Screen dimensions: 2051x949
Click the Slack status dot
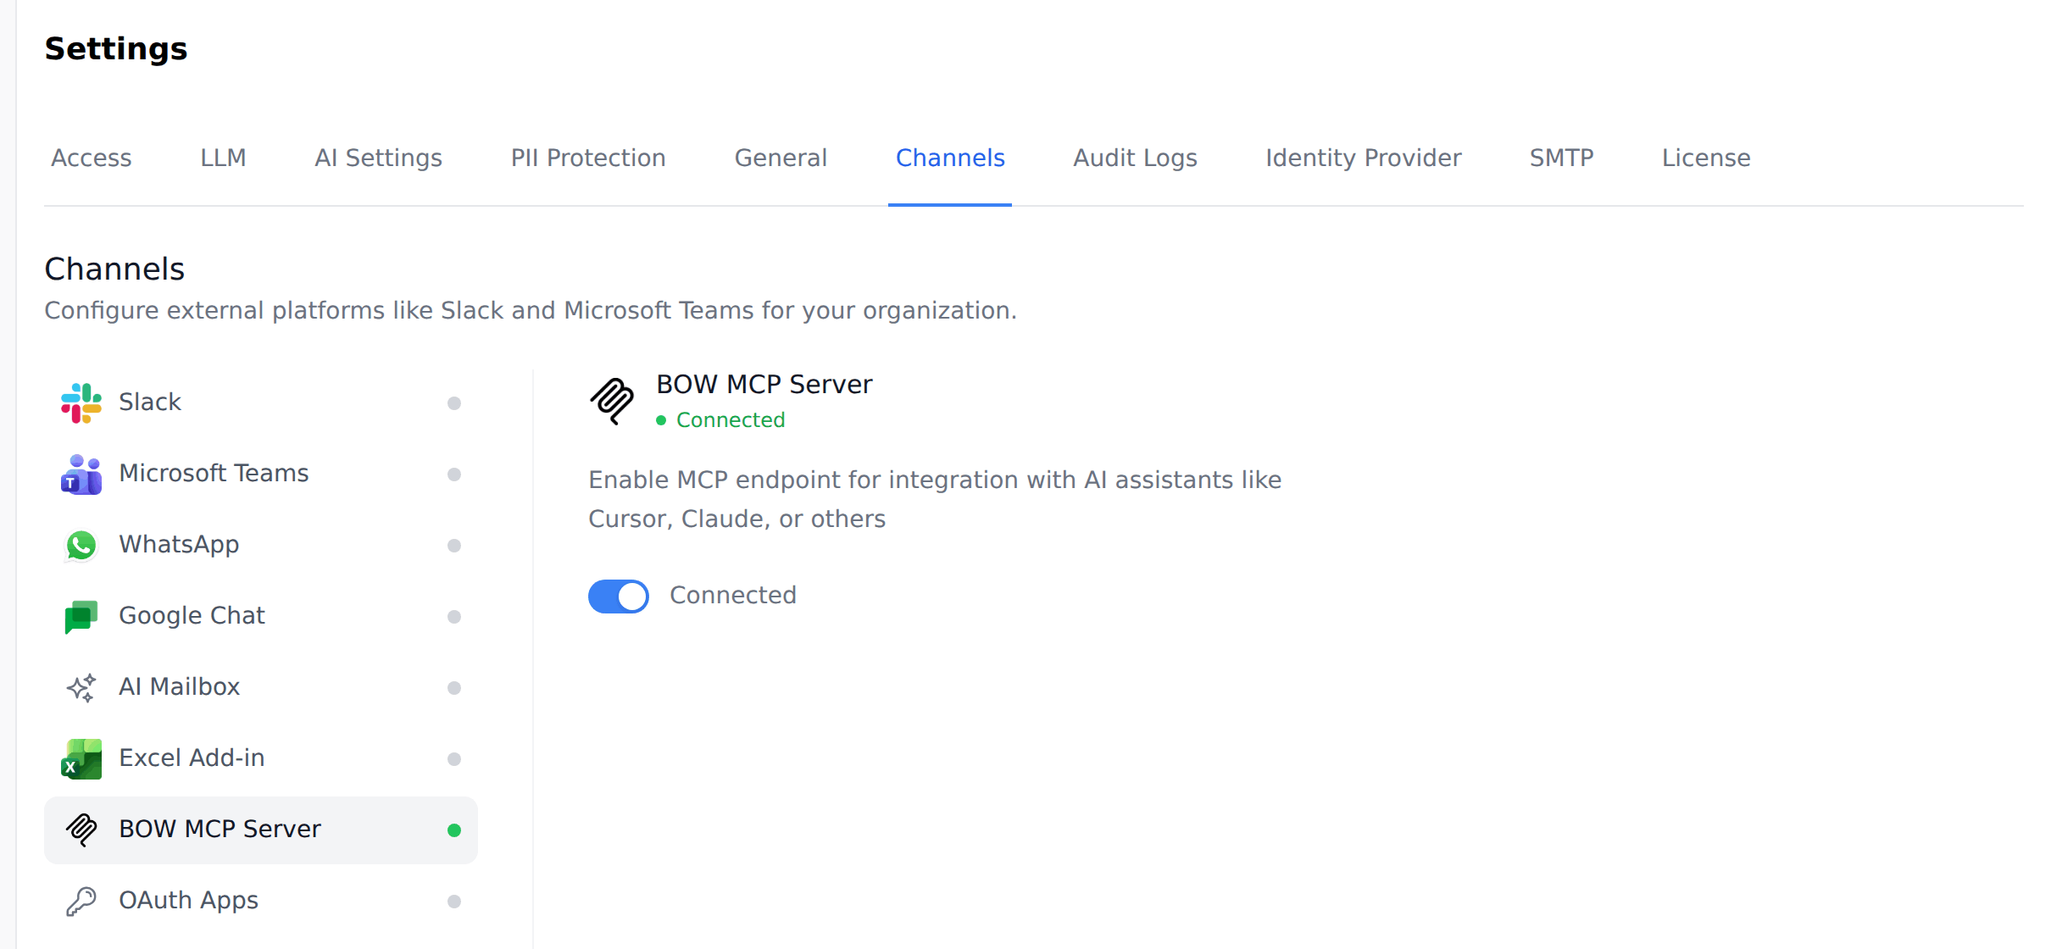pos(454,403)
